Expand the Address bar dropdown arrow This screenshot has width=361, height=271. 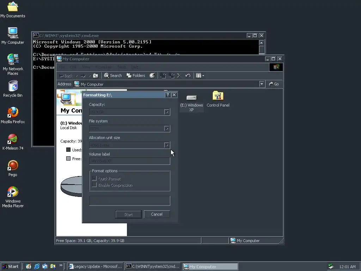click(262, 84)
